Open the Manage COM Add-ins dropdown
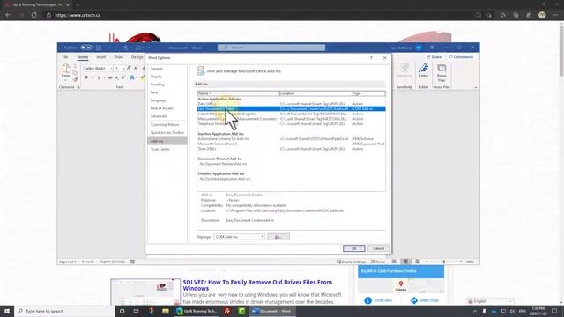The height and width of the screenshot is (317, 564). click(239, 237)
